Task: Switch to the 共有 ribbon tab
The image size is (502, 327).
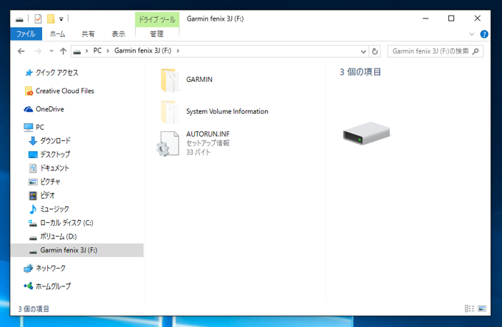Action: click(x=88, y=34)
